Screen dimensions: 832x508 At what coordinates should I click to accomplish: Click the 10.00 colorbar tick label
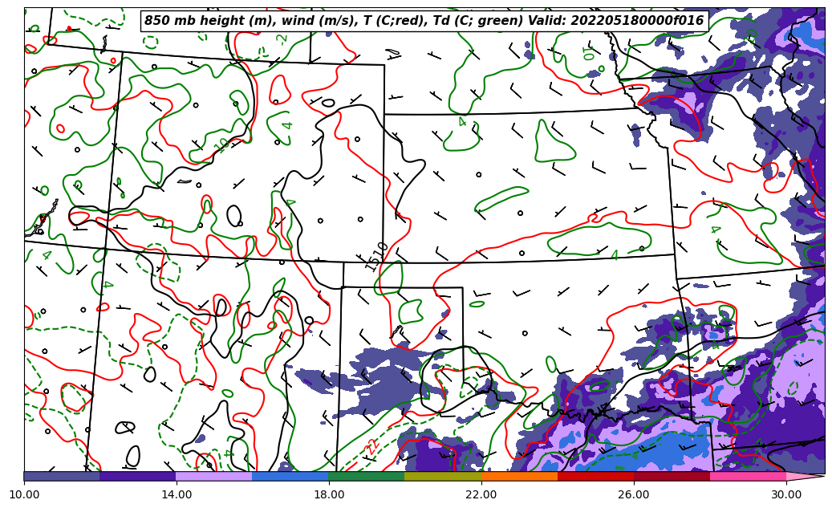pos(24,494)
